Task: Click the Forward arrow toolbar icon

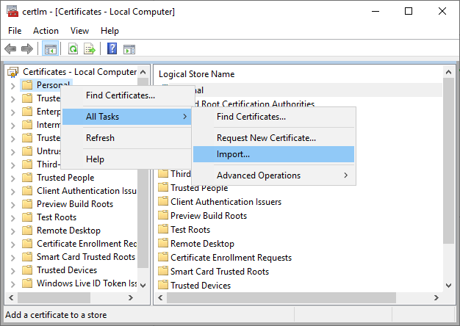Action: [27, 49]
